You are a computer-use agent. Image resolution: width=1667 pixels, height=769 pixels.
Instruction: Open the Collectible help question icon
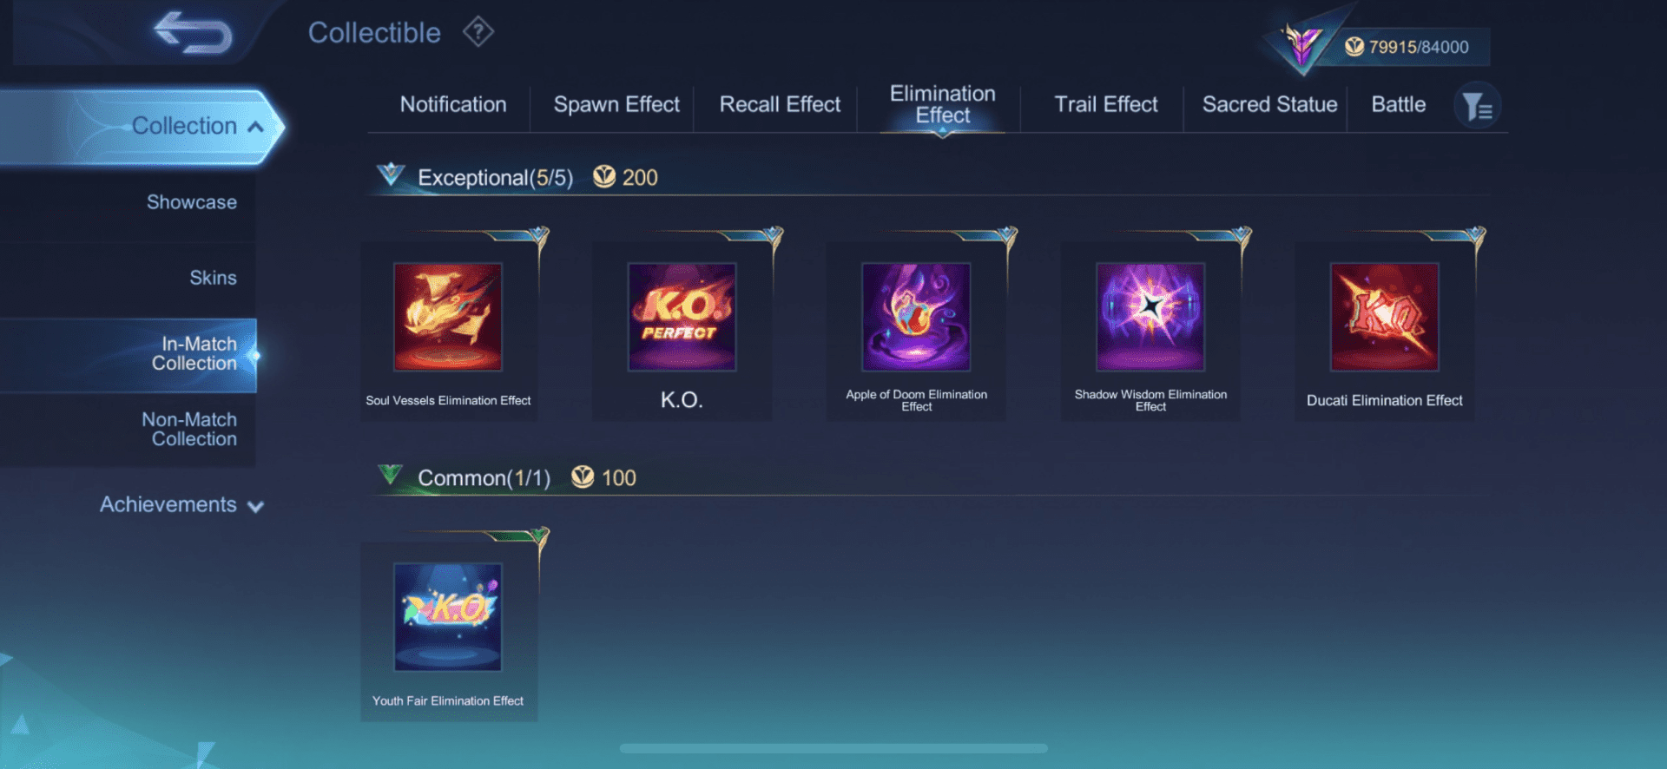pyautogui.click(x=478, y=32)
